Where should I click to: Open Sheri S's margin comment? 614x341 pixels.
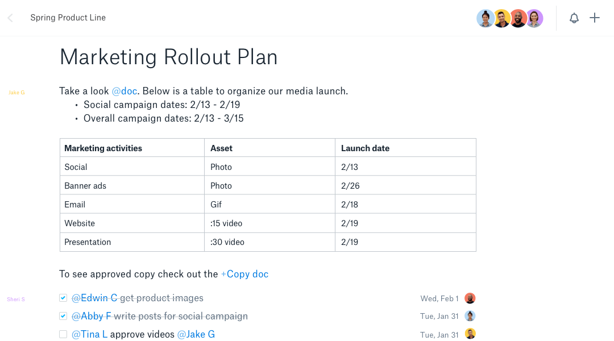click(x=15, y=299)
